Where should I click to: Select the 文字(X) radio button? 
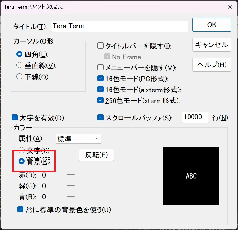point(21,150)
